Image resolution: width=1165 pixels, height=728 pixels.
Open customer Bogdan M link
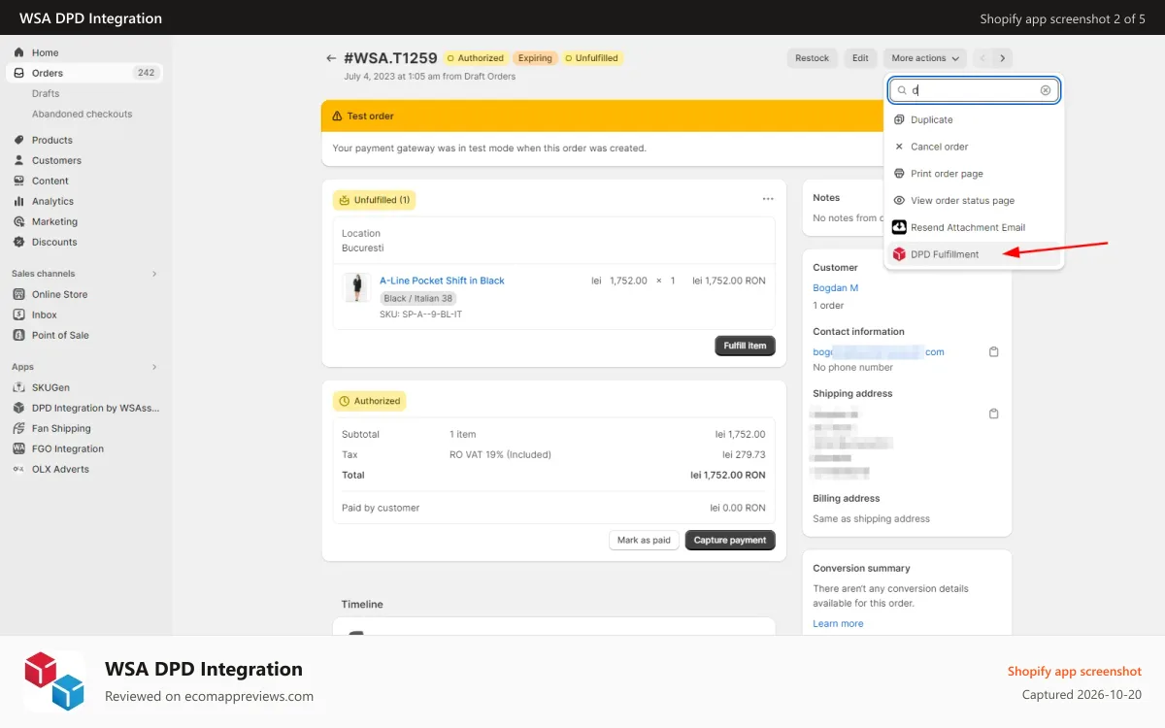click(x=835, y=288)
